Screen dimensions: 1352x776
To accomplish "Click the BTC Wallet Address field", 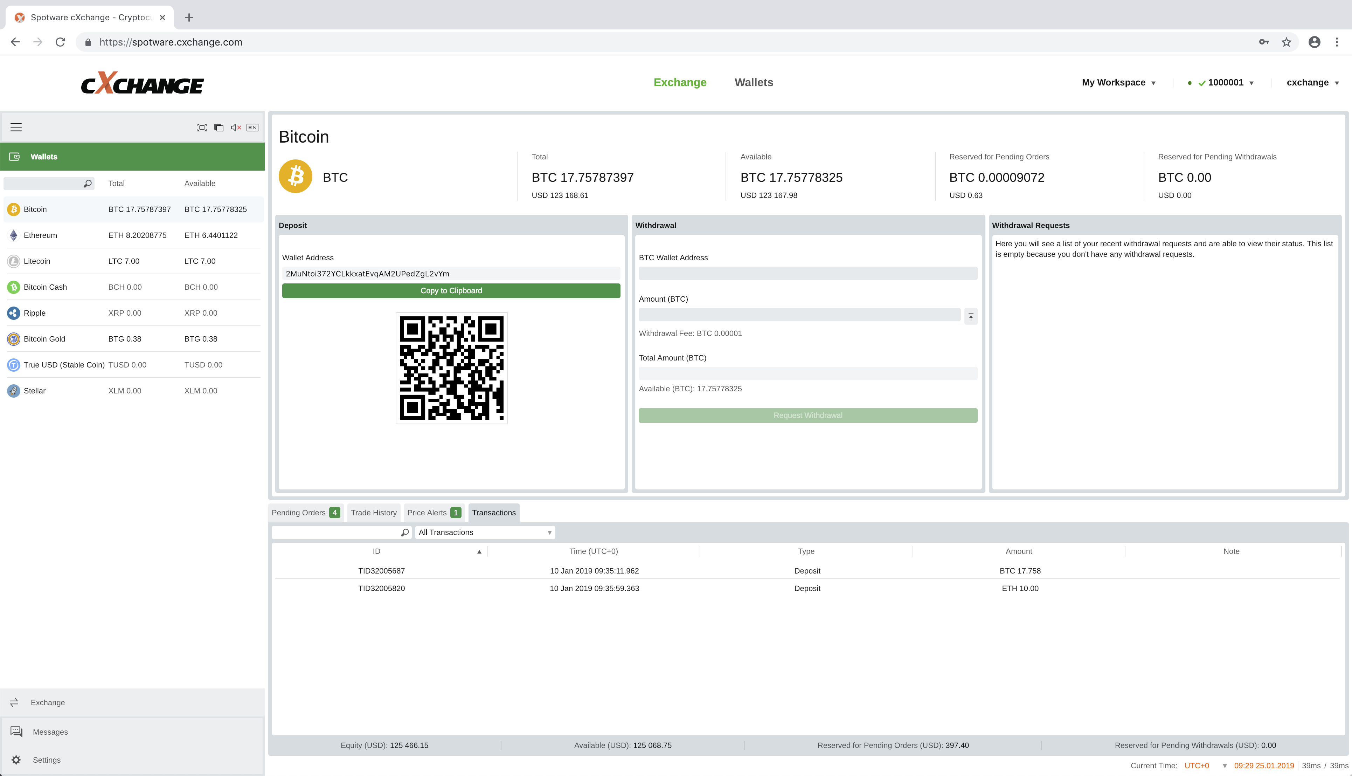I will click(807, 273).
